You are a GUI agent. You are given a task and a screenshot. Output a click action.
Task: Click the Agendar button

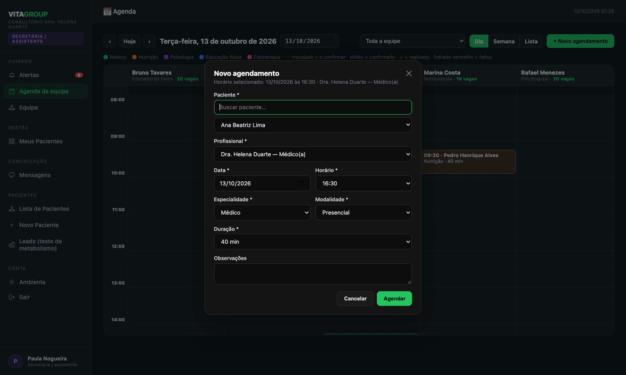pos(394,299)
